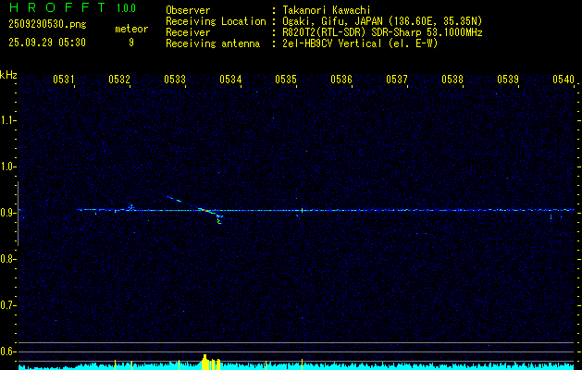The image size is (582, 370).
Task: Click the Observer label
Action: [x=188, y=10]
